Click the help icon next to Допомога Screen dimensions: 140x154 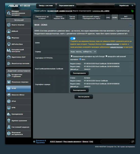coord(34,142)
